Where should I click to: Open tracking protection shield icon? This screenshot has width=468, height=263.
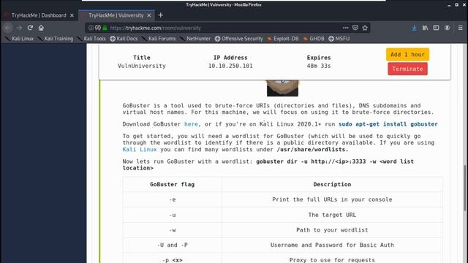(x=98, y=28)
